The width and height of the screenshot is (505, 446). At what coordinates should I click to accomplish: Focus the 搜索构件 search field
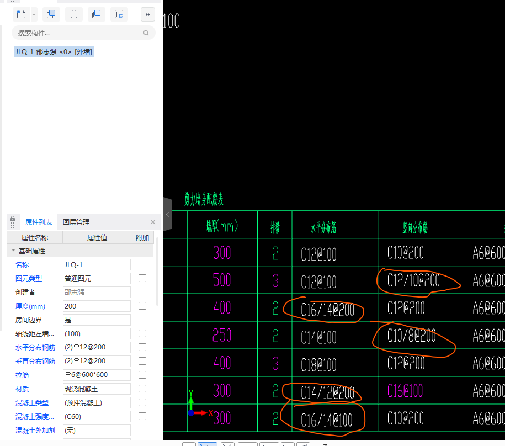pyautogui.click(x=83, y=33)
